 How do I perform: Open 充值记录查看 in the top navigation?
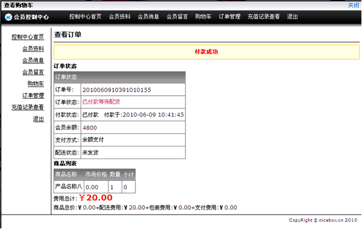(264, 17)
